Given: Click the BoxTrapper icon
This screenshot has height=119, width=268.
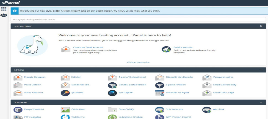Looking at the screenshot, I should [x=112, y=93].
